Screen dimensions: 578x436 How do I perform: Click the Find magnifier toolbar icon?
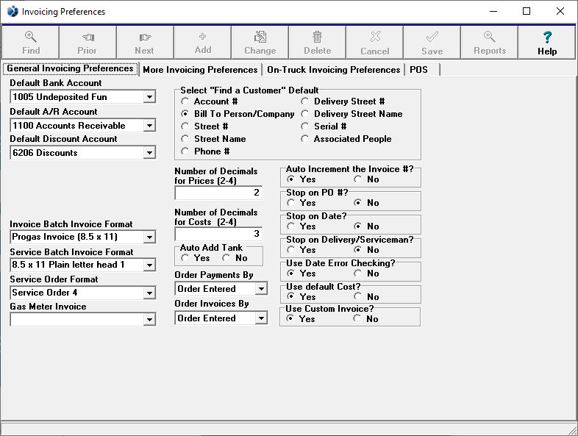[x=31, y=37]
